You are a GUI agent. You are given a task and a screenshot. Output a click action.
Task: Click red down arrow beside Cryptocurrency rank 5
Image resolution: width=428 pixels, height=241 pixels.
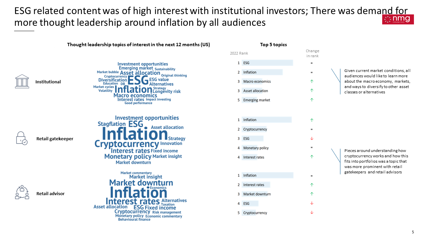312,213
